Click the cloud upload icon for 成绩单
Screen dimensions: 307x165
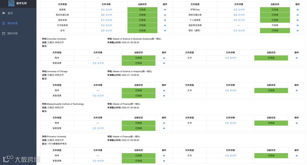tap(165, 10)
